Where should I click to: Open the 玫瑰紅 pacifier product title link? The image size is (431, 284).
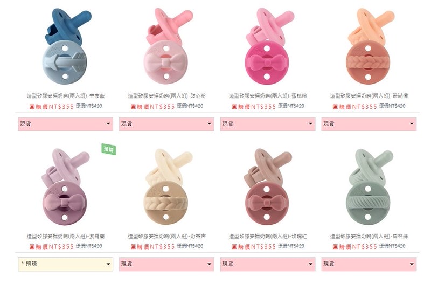pyautogui.click(x=268, y=236)
